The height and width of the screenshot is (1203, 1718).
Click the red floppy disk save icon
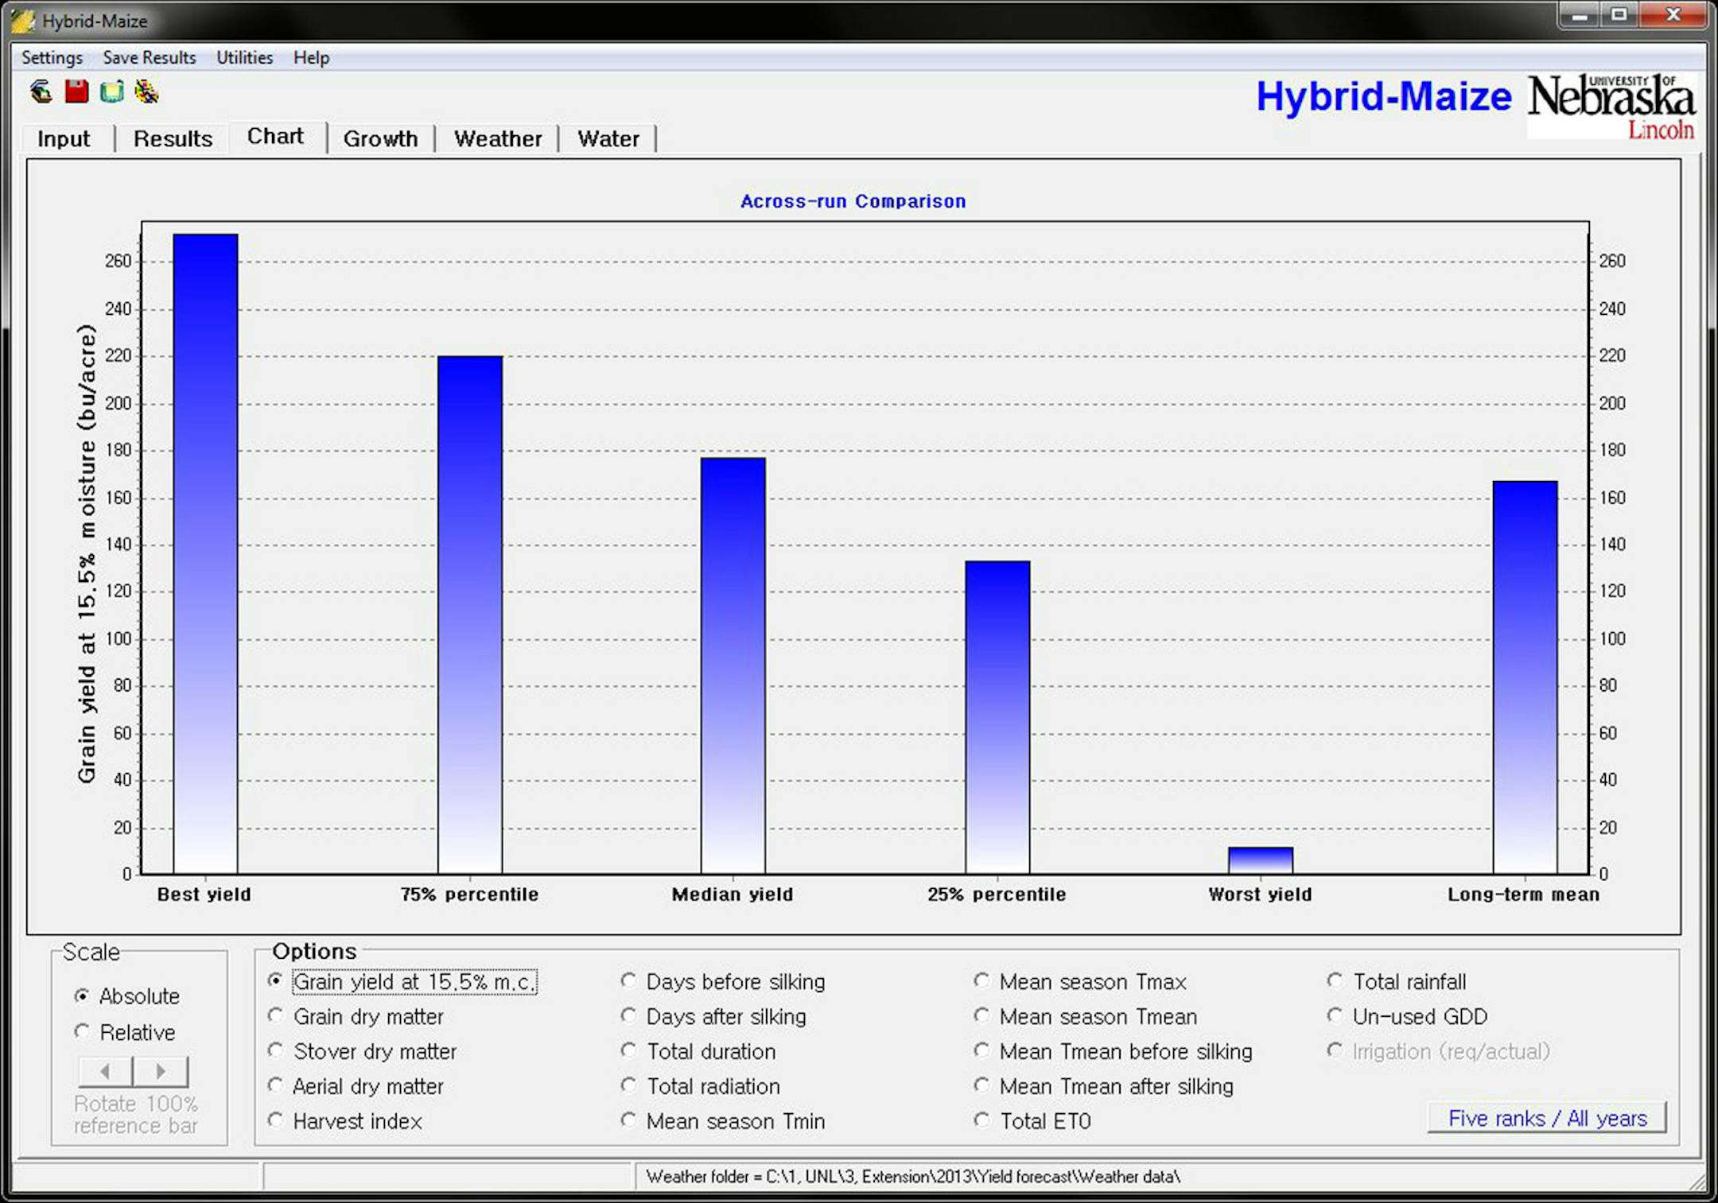(x=76, y=92)
